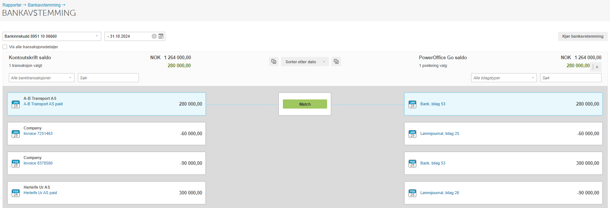The image size is (610, 208).
Task: Open the date picker calendar icon
Action: pos(161,36)
